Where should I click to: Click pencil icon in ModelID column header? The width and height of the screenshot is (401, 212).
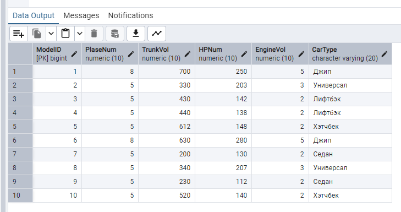[74, 54]
